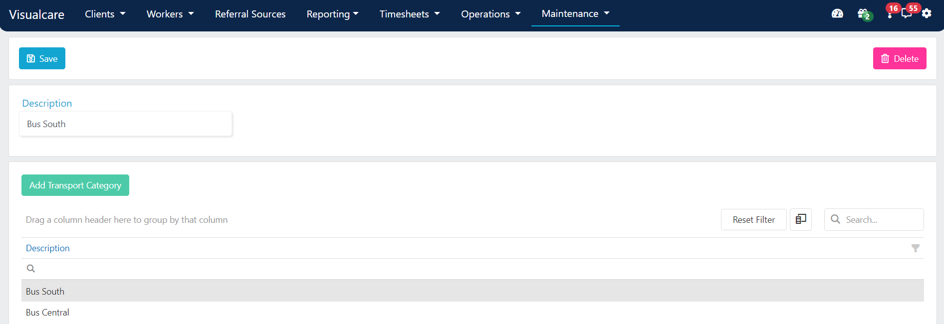This screenshot has width=944, height=324.
Task: Open the settings gear icon
Action: 927,13
